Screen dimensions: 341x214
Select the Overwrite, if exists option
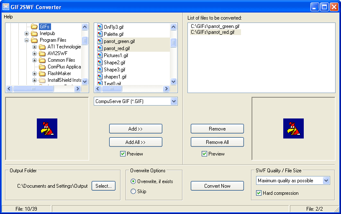(133, 181)
